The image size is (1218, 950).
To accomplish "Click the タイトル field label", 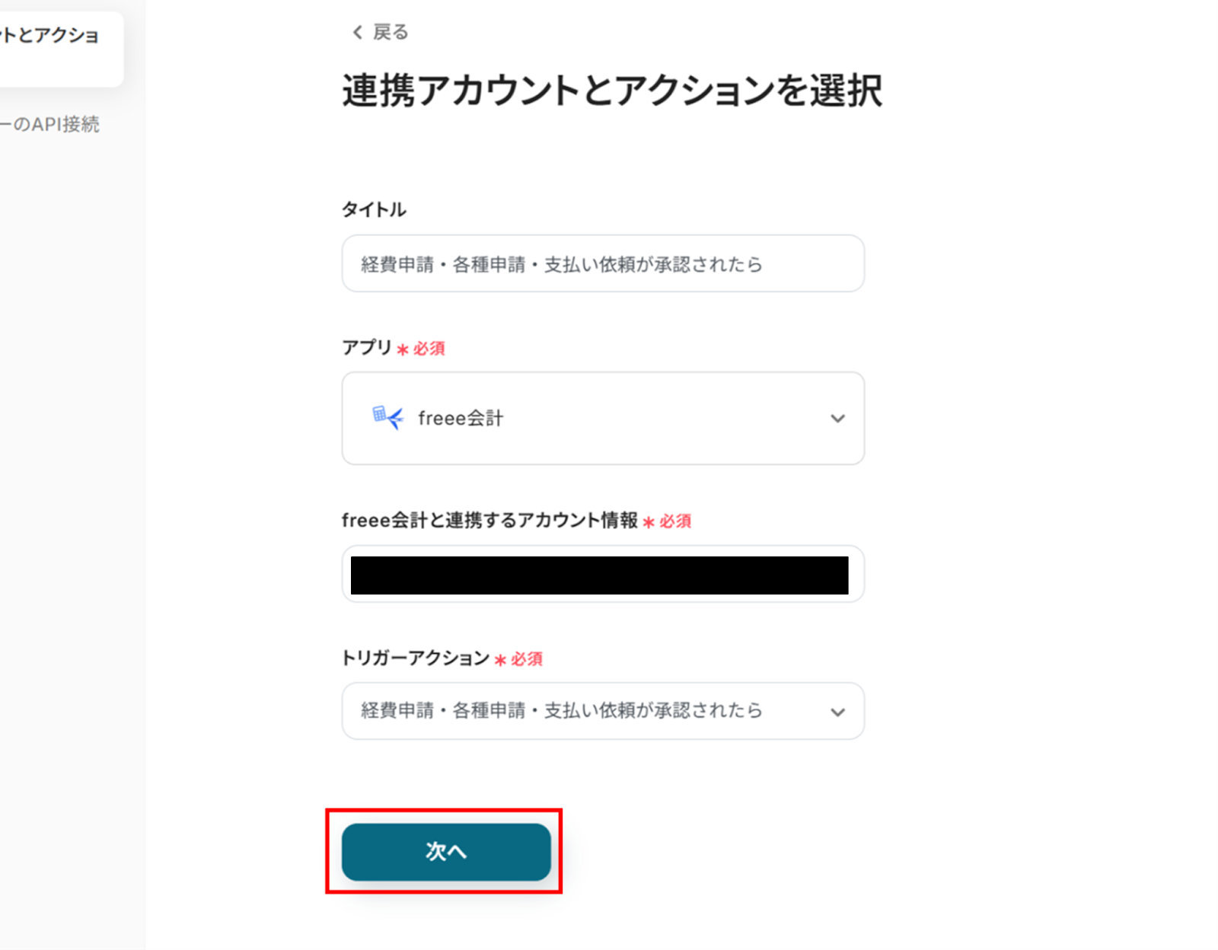I will [x=374, y=209].
